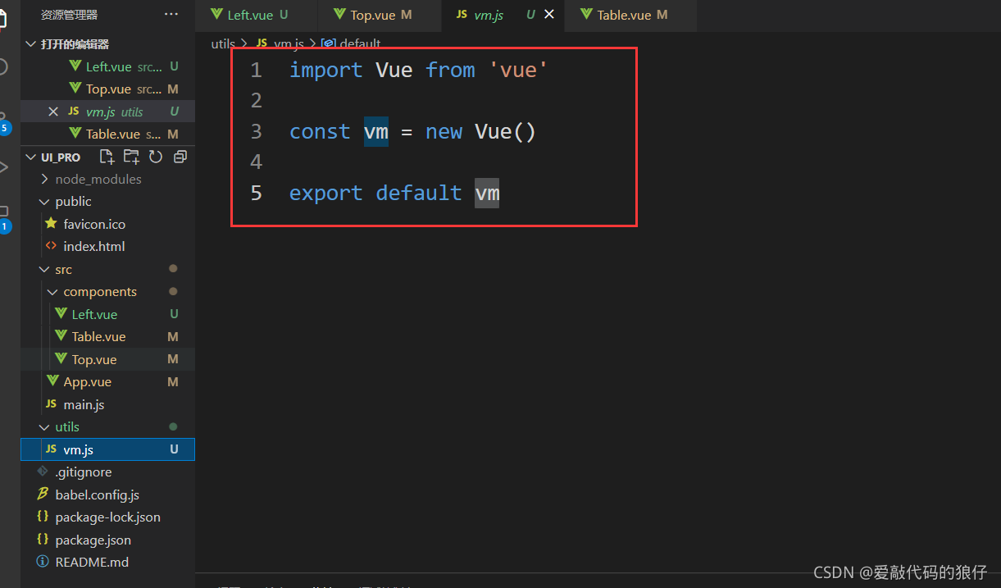Open Source Control view with badge 5
Viewport: 1001px width, 588px height.
tap(4, 121)
